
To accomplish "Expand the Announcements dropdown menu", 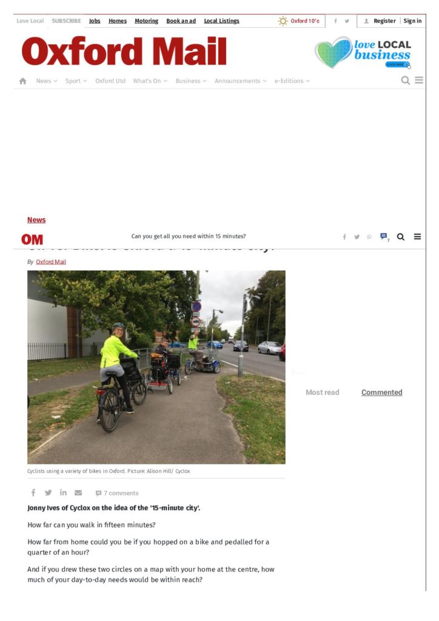I will (x=241, y=81).
